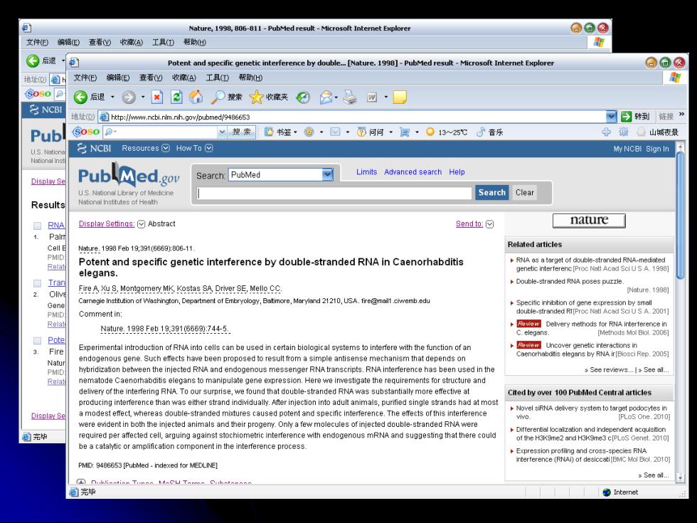The image size is (697, 523).
Task: Click the Sign In link
Action: coord(657,149)
